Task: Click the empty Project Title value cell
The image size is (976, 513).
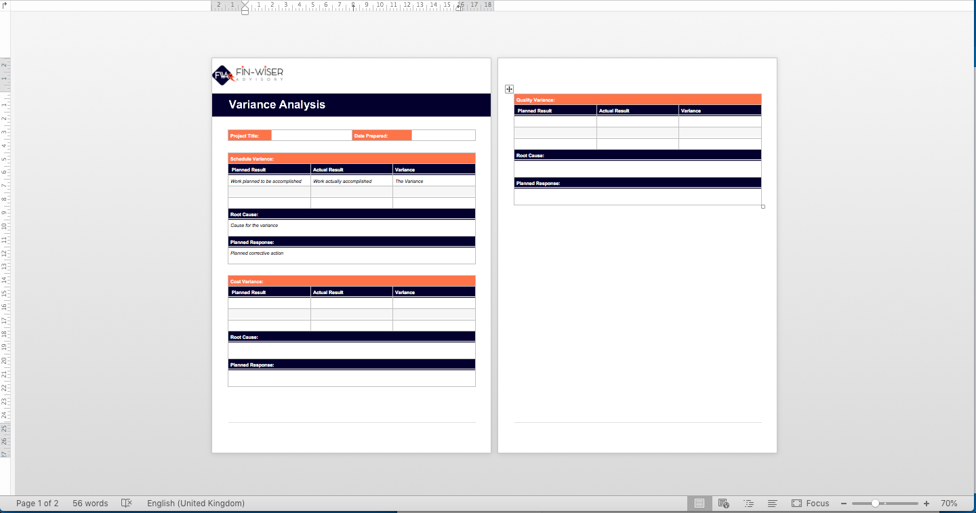Action: coord(311,136)
